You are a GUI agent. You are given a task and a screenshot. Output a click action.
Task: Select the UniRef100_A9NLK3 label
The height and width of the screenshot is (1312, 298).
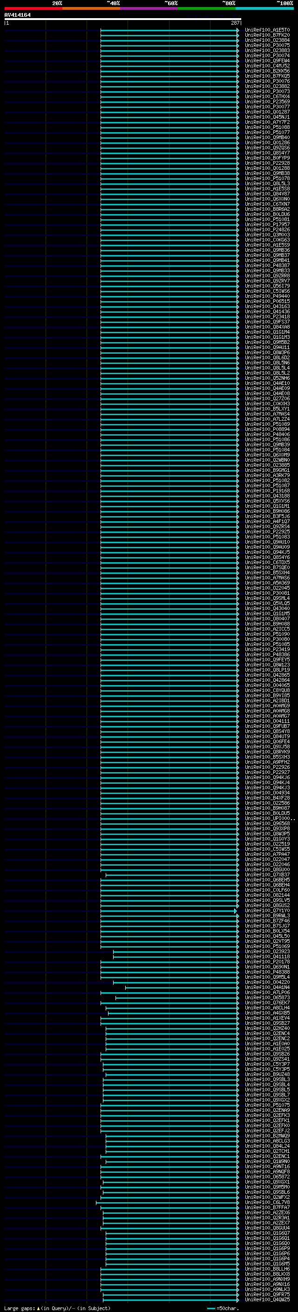[267, 1289]
